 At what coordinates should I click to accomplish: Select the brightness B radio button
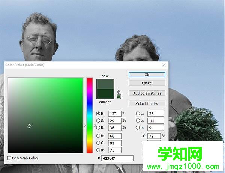coord(98,127)
